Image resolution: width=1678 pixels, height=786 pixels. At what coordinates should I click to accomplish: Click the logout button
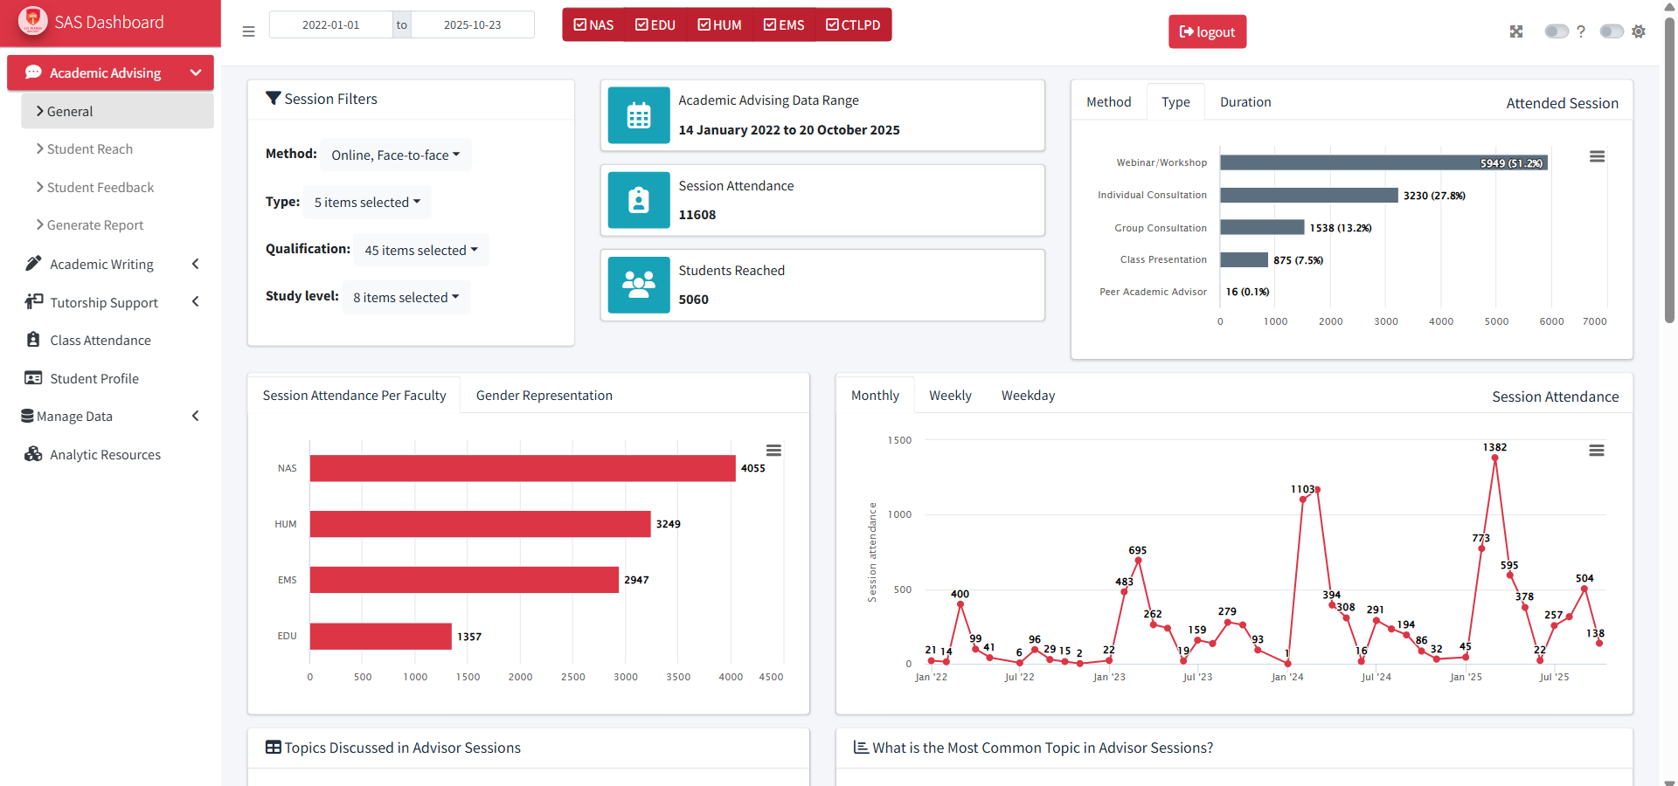1207,31
